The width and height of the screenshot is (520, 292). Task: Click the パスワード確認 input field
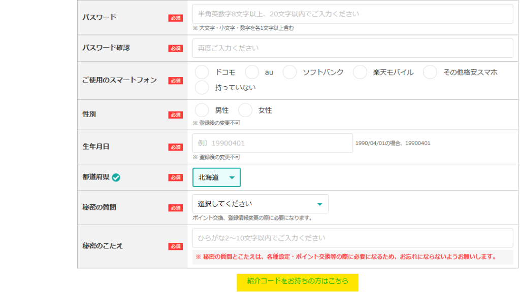coord(352,48)
